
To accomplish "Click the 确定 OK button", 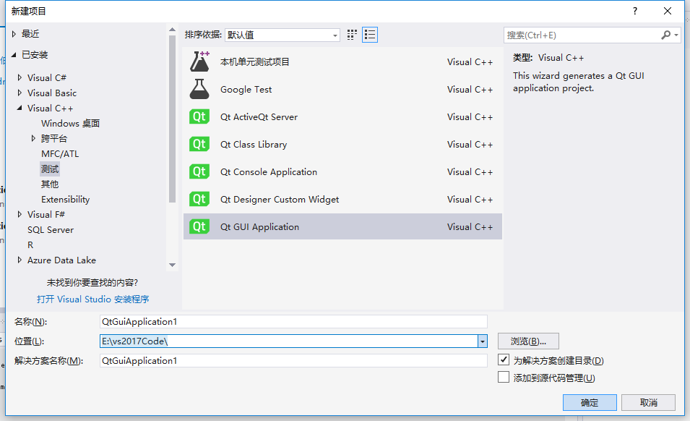I will pyautogui.click(x=590, y=402).
